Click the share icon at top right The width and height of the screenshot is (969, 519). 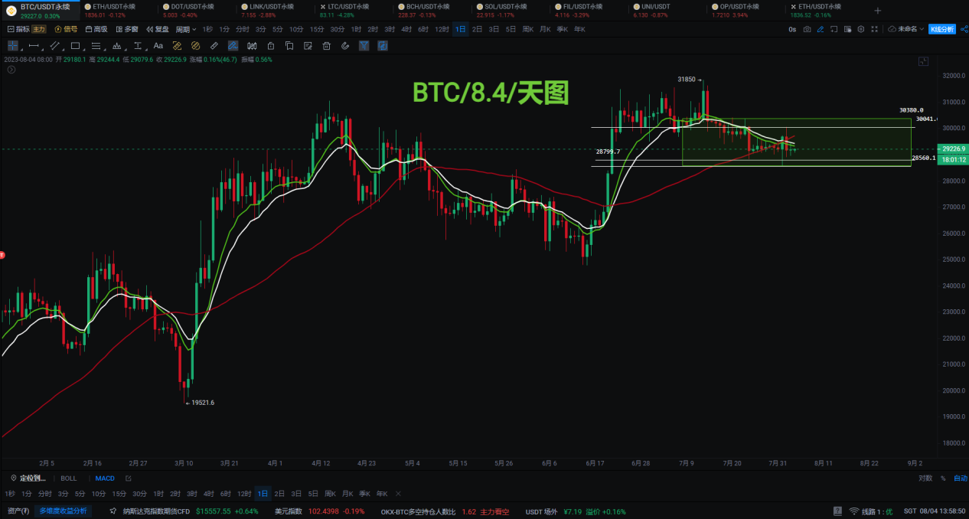coord(964,29)
